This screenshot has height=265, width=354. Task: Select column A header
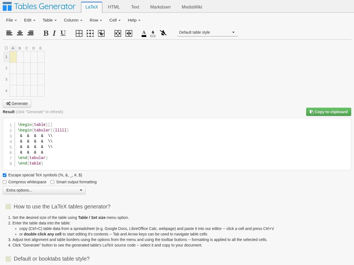pyautogui.click(x=13, y=48)
